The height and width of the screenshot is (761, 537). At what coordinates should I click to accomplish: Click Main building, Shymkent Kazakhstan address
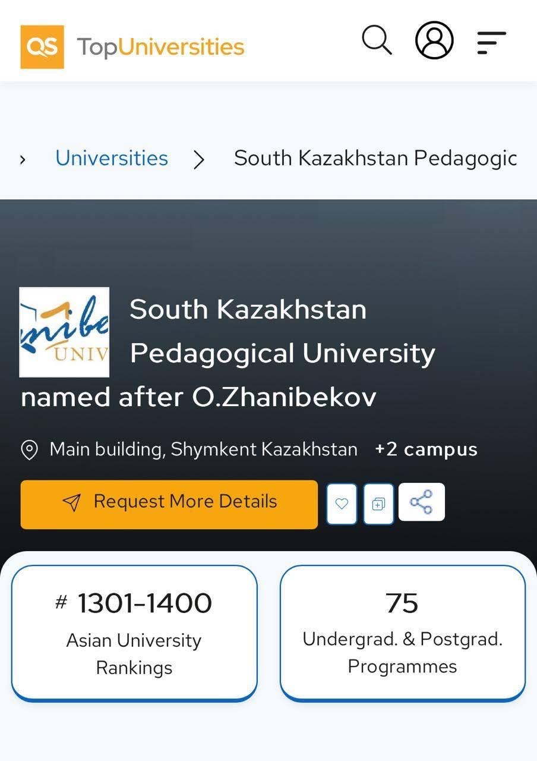203,449
